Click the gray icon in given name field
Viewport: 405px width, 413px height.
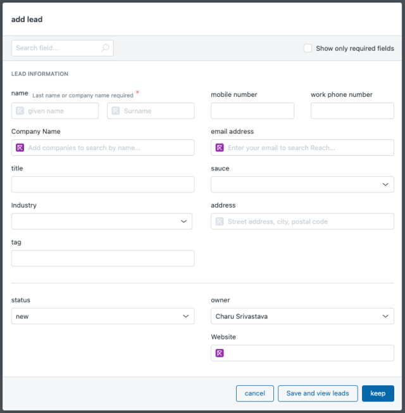point(20,111)
